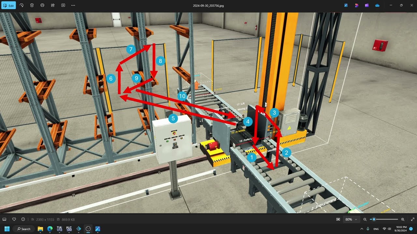Open the blue diamond app on taskbar
The width and height of the screenshot is (417, 234).
pyautogui.click(x=79, y=229)
